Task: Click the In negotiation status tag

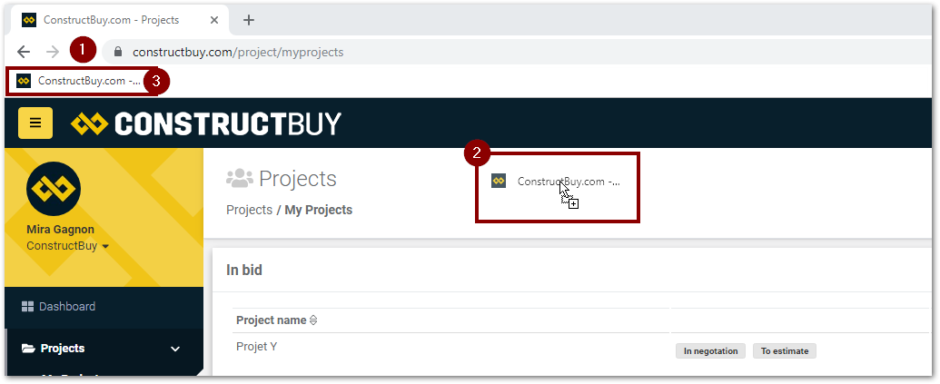Action: click(x=710, y=351)
